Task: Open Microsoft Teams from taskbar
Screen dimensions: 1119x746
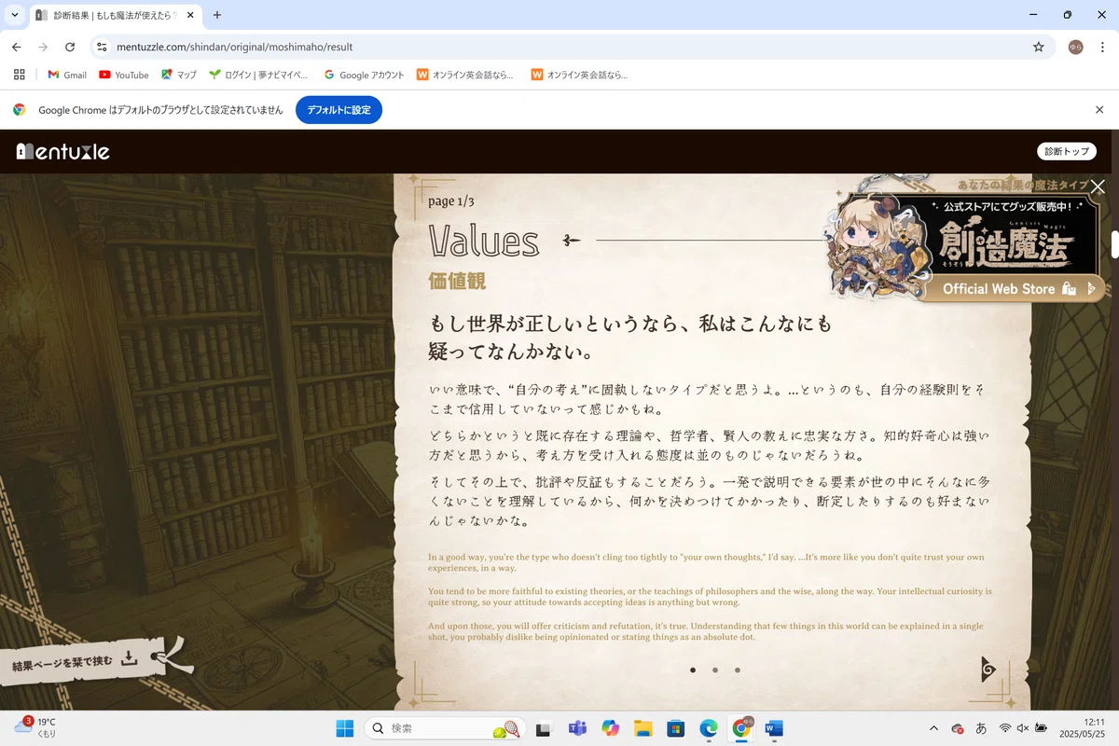Action: click(x=577, y=728)
